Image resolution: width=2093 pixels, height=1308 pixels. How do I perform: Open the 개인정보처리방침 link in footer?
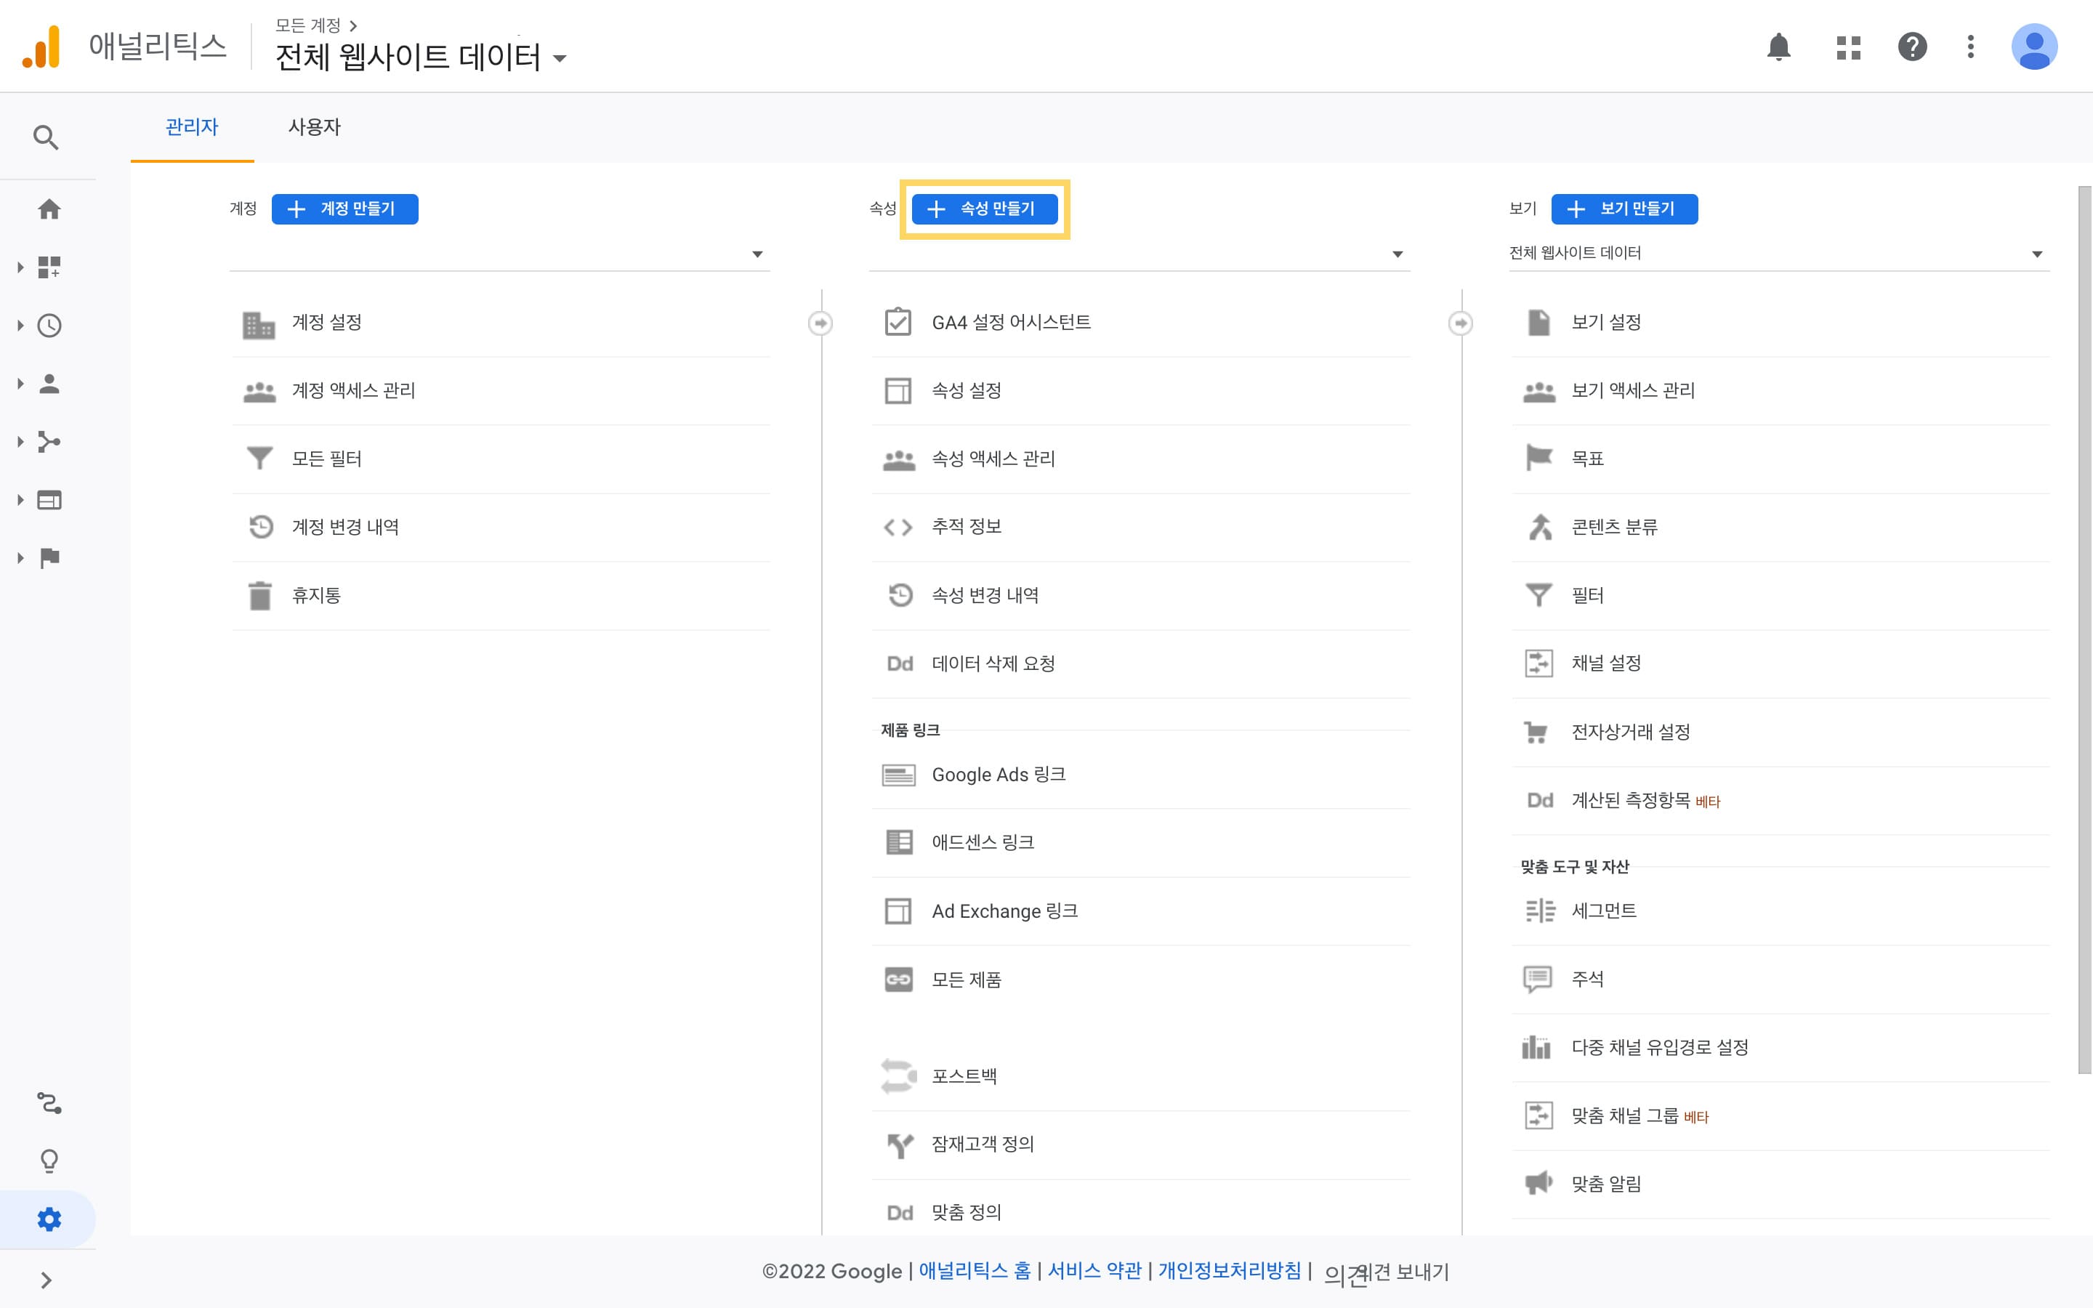pos(1229,1270)
